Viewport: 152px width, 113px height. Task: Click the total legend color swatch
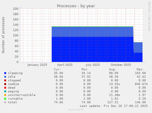tap(5, 102)
